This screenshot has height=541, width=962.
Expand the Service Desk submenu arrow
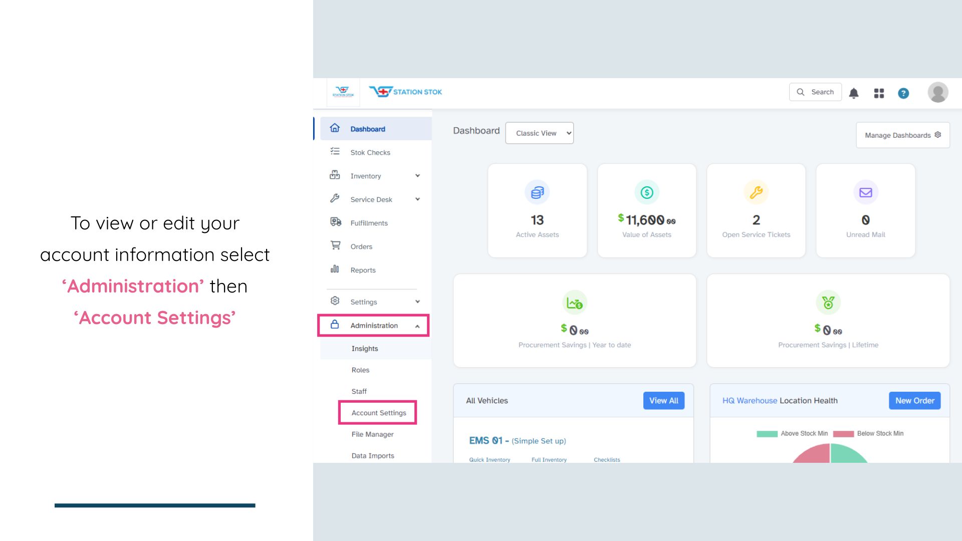417,199
